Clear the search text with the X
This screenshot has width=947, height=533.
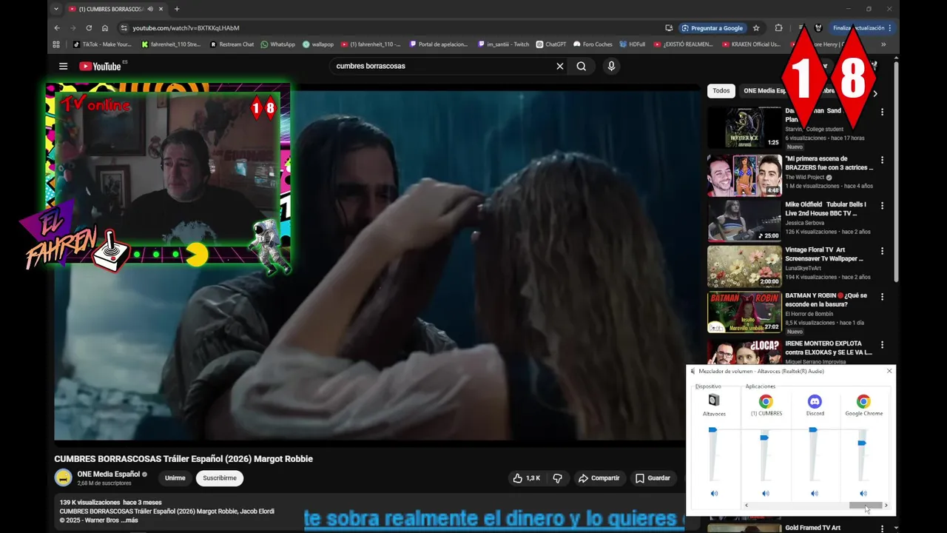click(x=560, y=66)
